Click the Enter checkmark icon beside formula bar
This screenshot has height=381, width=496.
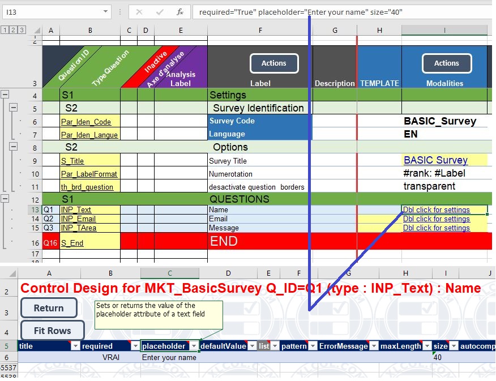(160, 11)
